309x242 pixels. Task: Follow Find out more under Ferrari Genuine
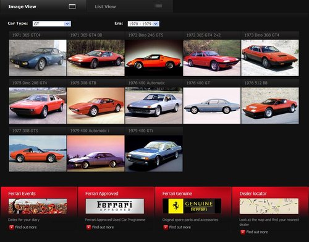180,227
